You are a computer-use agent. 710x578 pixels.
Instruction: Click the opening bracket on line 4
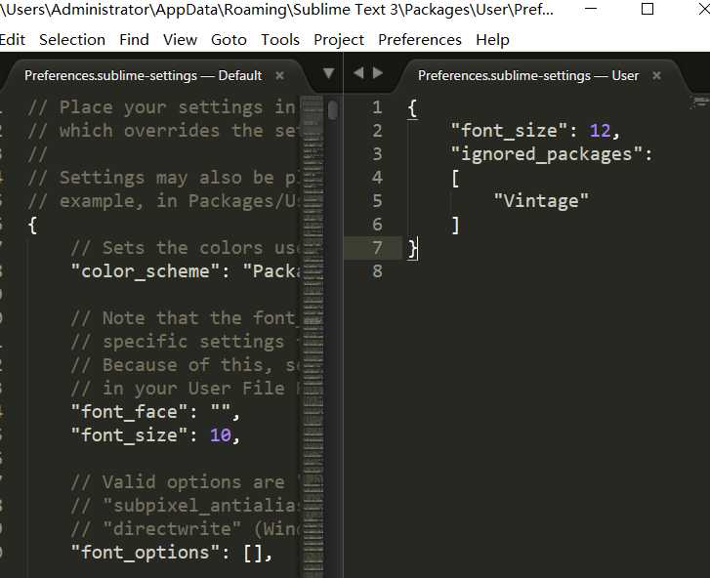point(455,179)
